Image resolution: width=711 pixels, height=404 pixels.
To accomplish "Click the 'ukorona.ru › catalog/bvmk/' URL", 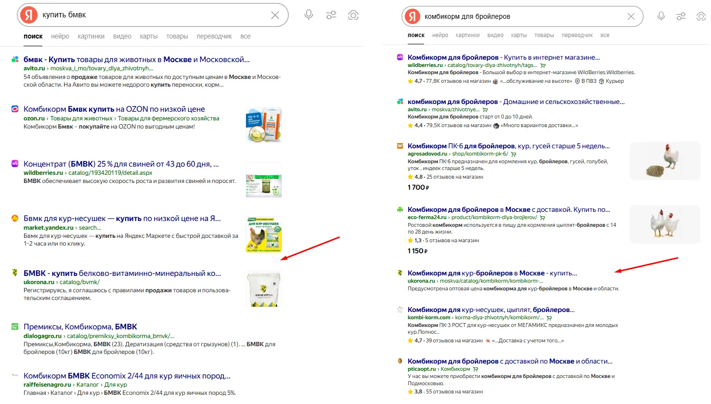I will (x=62, y=282).
